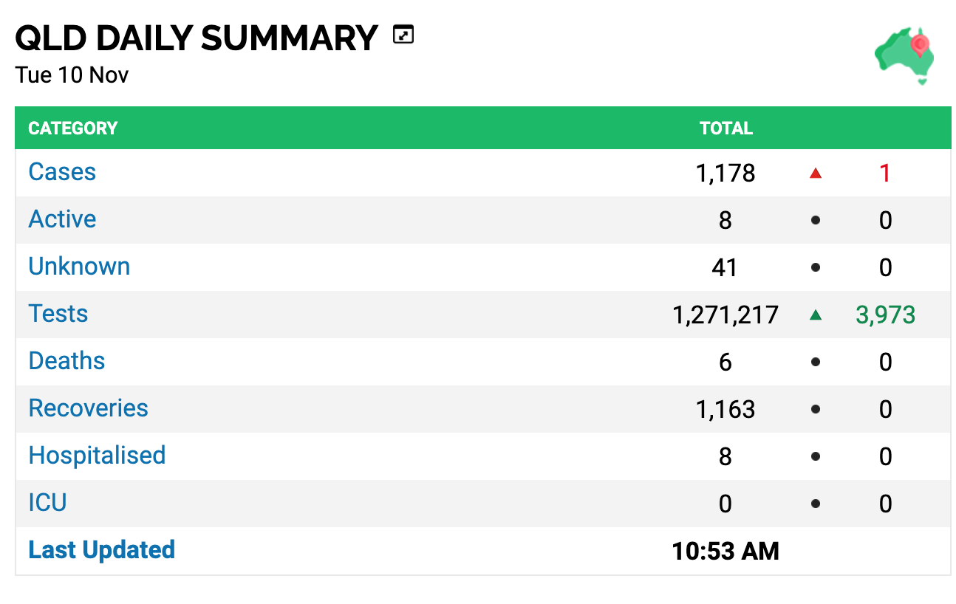Click the dot indicator in ICU row

click(815, 504)
